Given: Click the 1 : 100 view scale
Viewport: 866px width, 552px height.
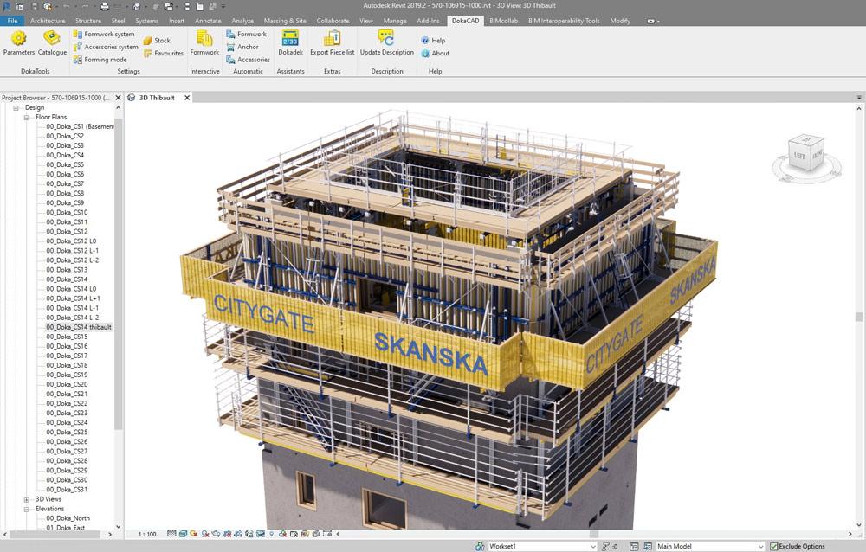Looking at the screenshot, I should [147, 535].
